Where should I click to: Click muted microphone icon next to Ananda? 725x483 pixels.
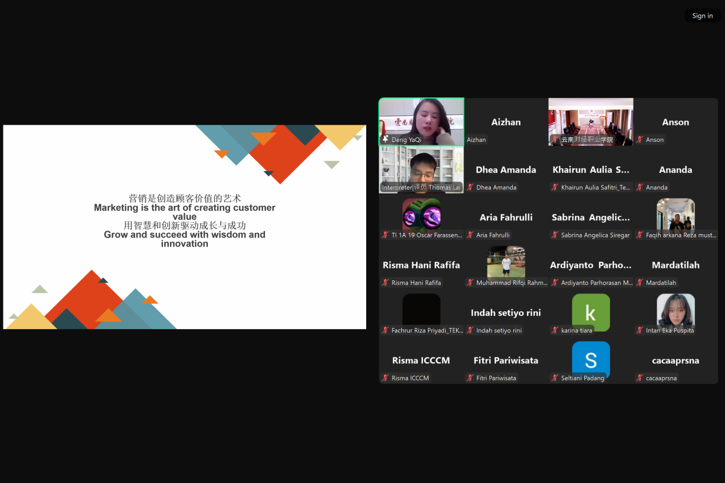pos(640,187)
